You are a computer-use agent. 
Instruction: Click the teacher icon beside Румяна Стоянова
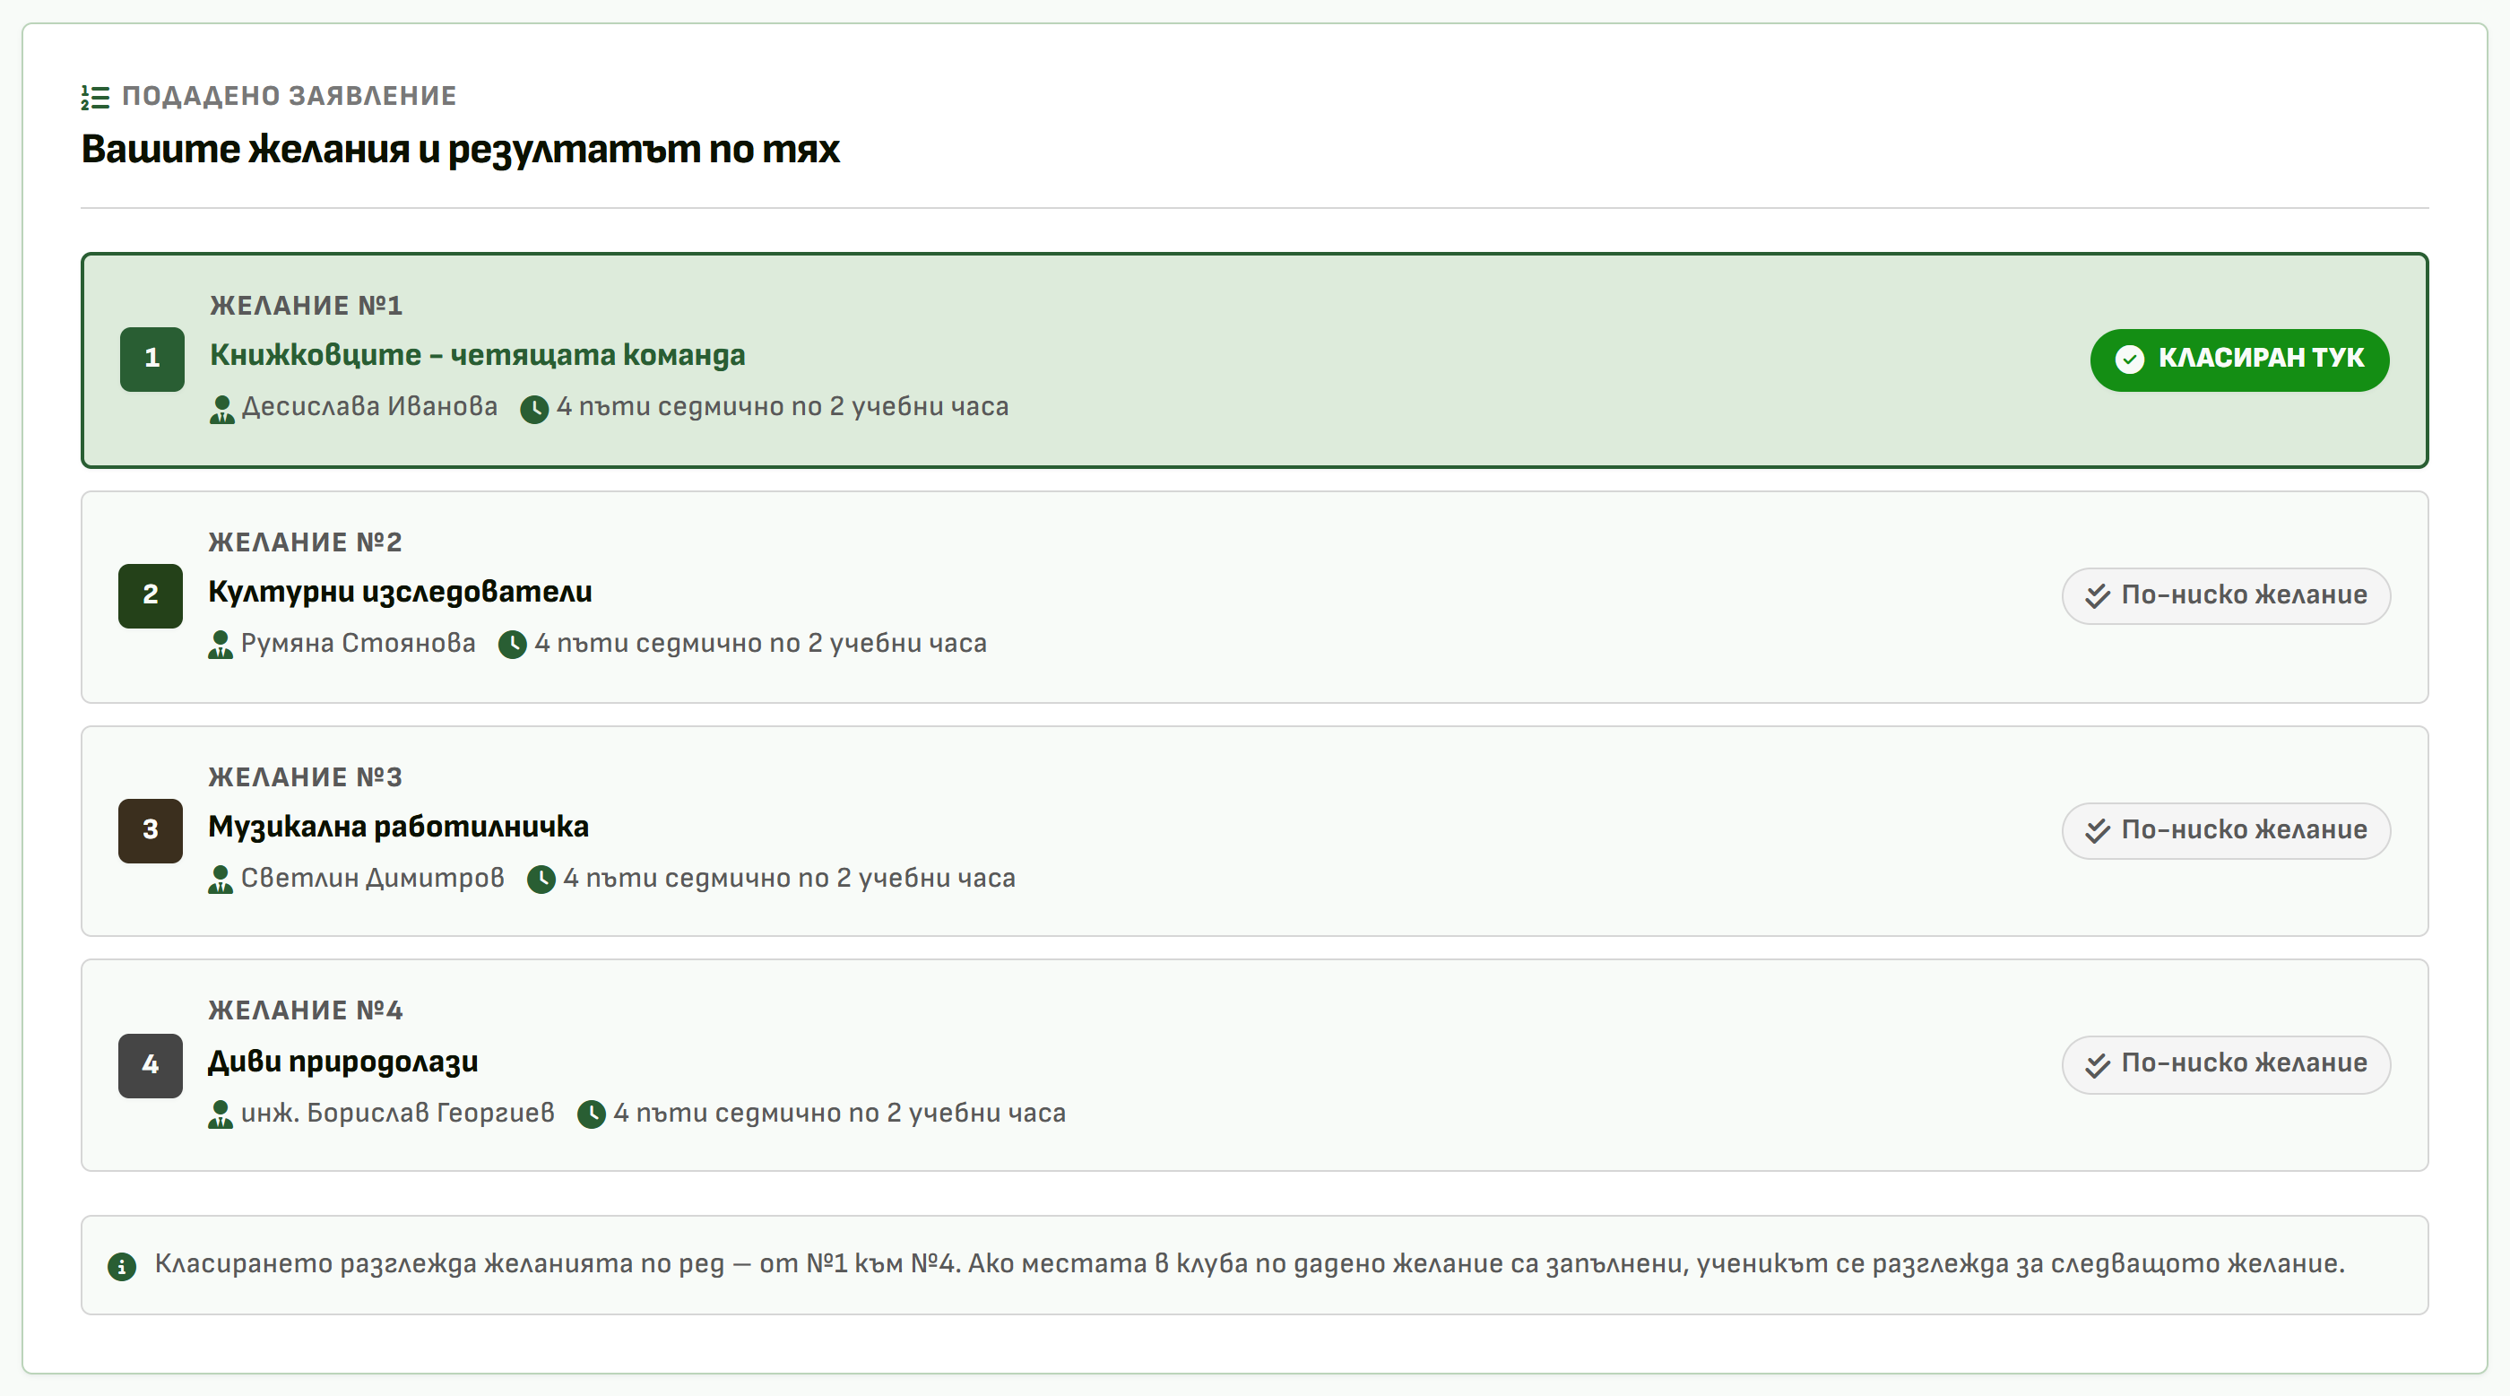point(221,646)
